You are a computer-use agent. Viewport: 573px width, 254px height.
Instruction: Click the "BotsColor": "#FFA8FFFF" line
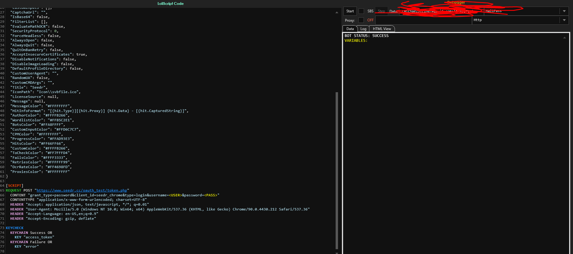(38, 125)
